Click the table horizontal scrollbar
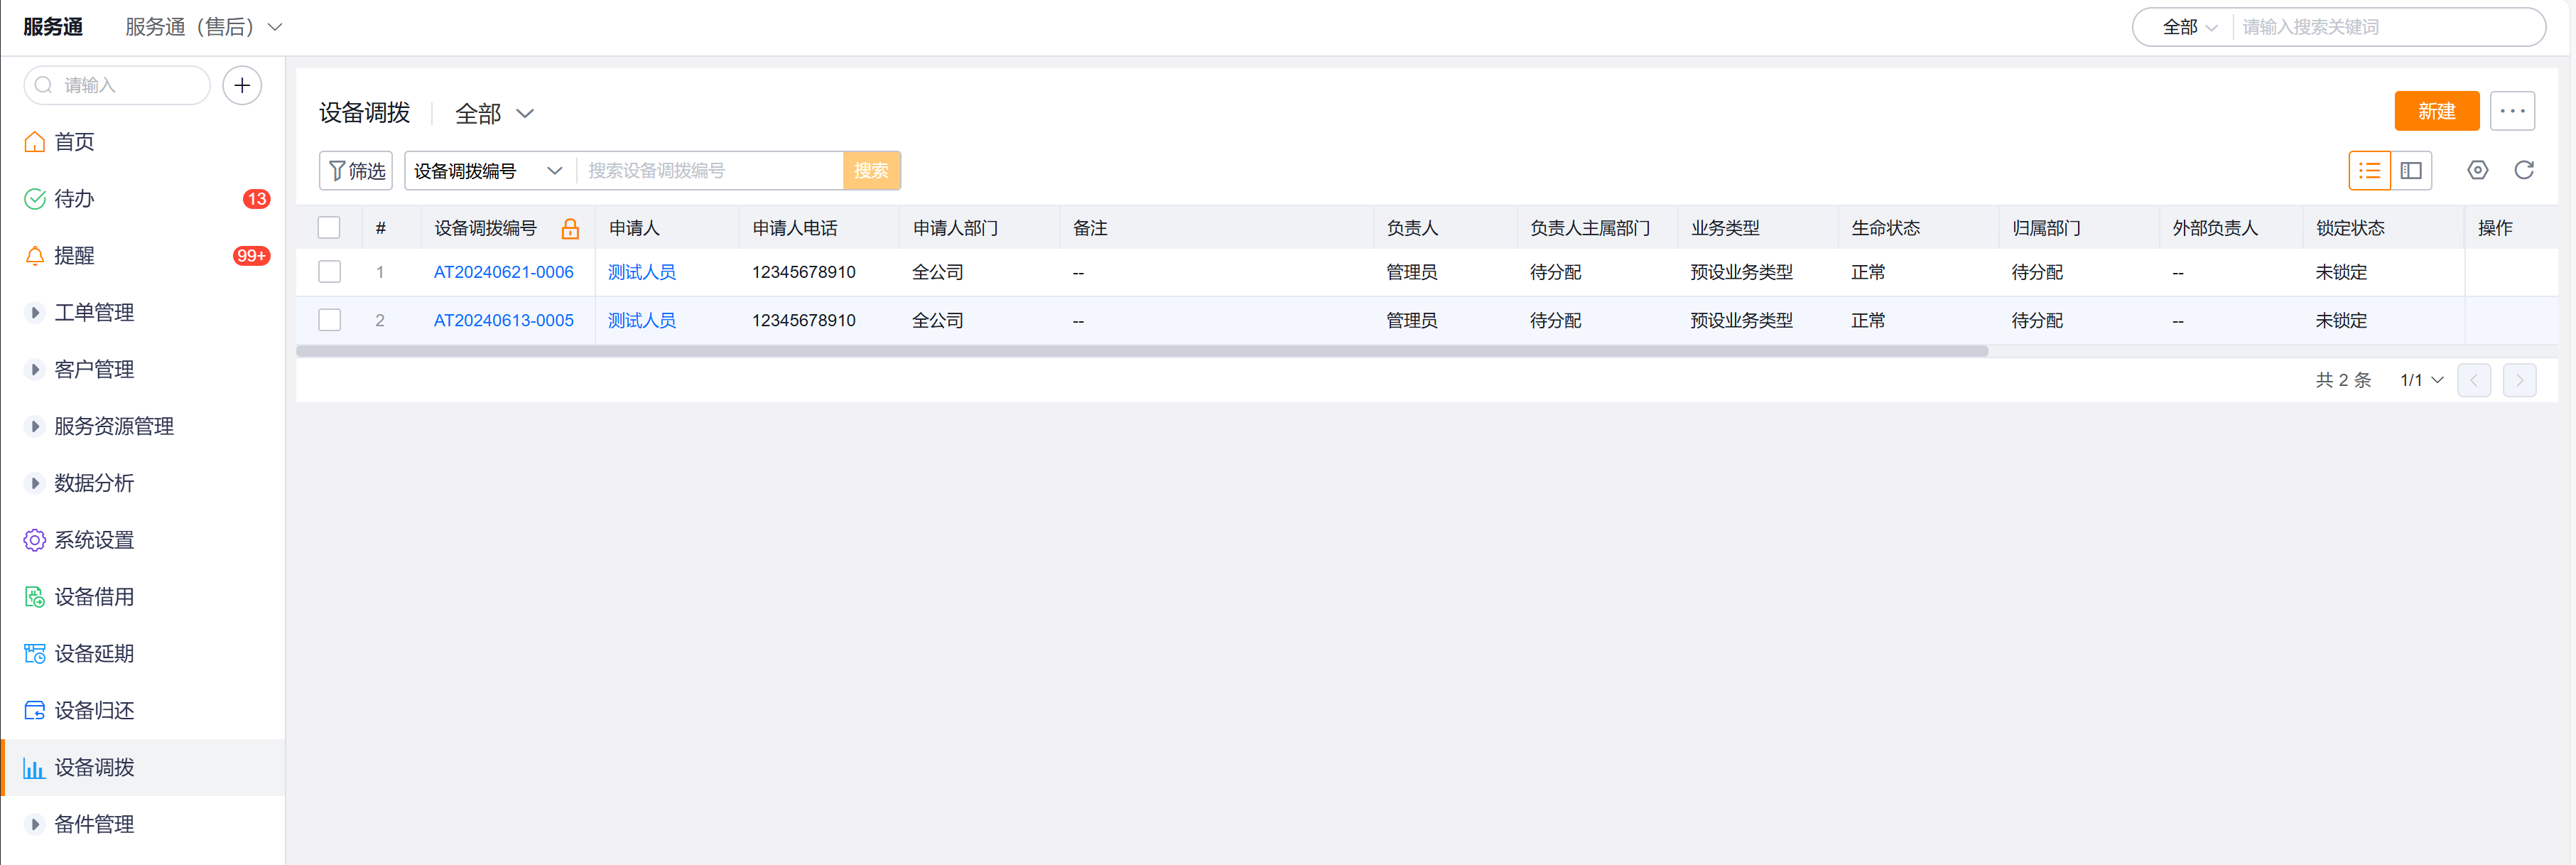This screenshot has width=2576, height=865. coord(1141,351)
